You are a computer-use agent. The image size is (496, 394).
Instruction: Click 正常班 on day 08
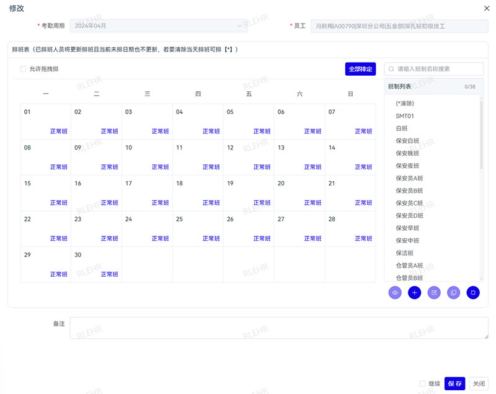58,167
